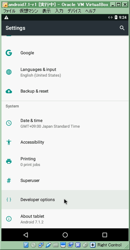The image size is (130, 250).
Task: Tap the info icon for About tablet
Action: click(x=9, y=219)
